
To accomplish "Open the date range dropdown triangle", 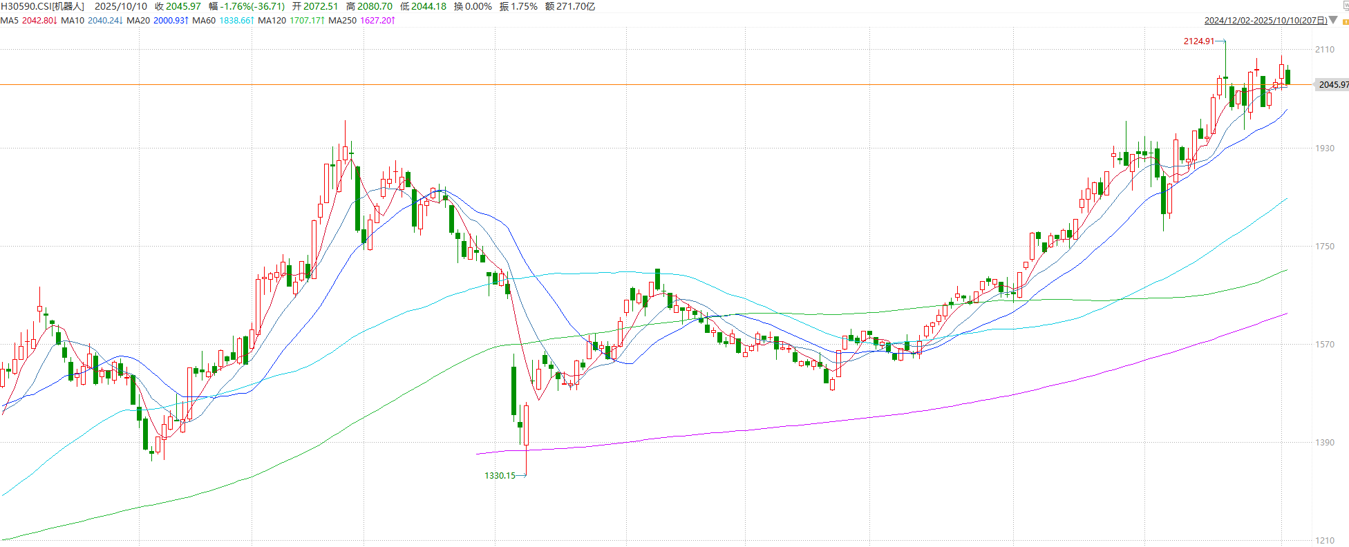I will tap(1333, 20).
